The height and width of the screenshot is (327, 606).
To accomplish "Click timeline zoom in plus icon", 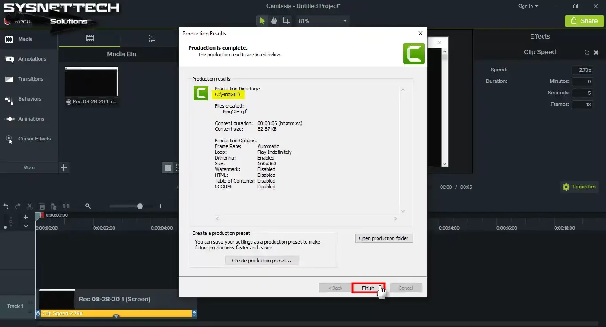I will click(x=161, y=206).
